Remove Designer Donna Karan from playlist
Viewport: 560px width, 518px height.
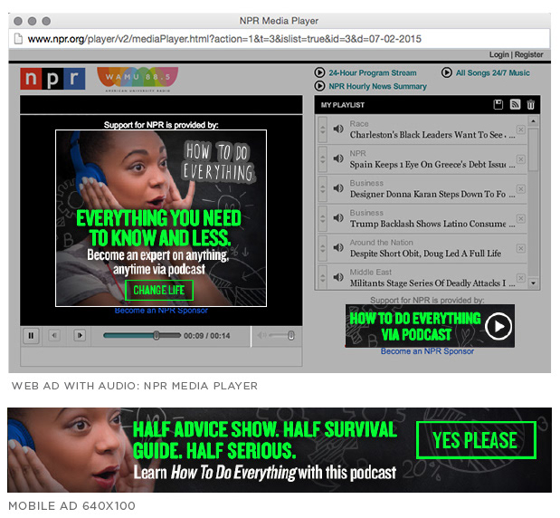[x=521, y=188]
